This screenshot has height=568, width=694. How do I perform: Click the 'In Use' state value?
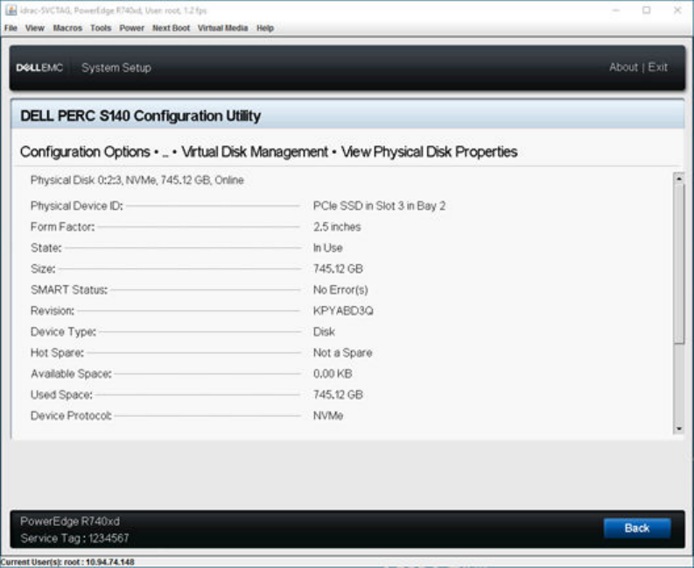pyautogui.click(x=328, y=248)
